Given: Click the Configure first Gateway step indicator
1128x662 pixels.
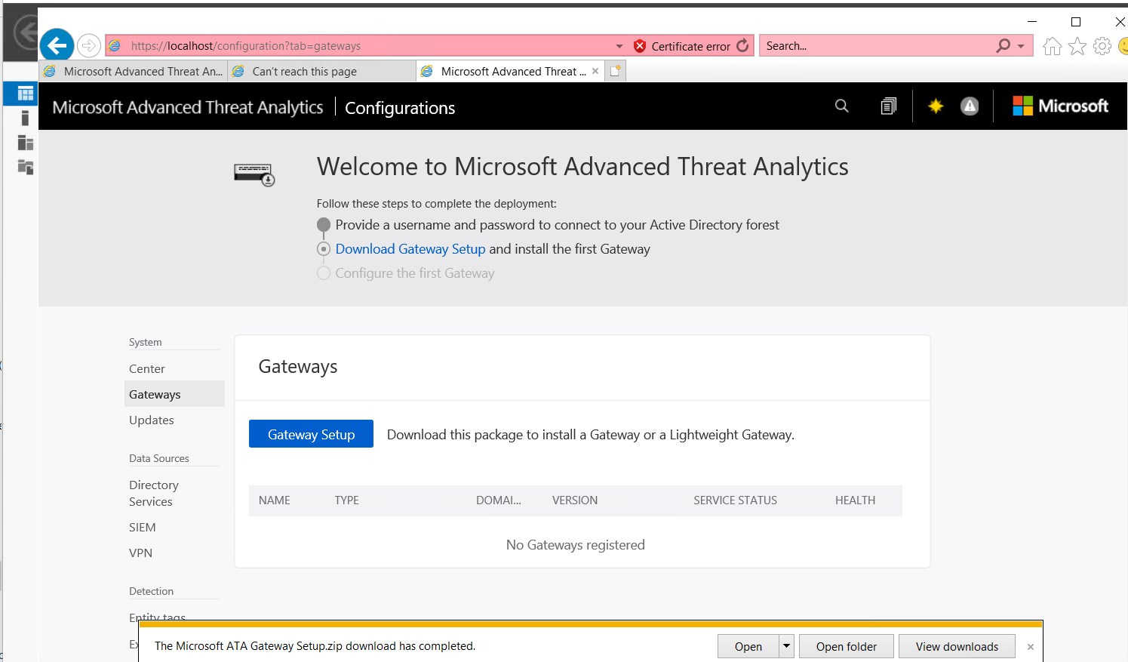Looking at the screenshot, I should click(324, 273).
